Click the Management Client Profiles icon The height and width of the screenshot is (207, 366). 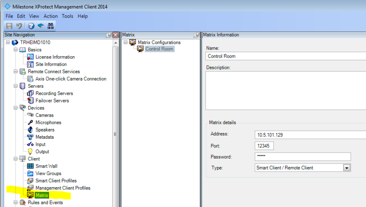30,188
